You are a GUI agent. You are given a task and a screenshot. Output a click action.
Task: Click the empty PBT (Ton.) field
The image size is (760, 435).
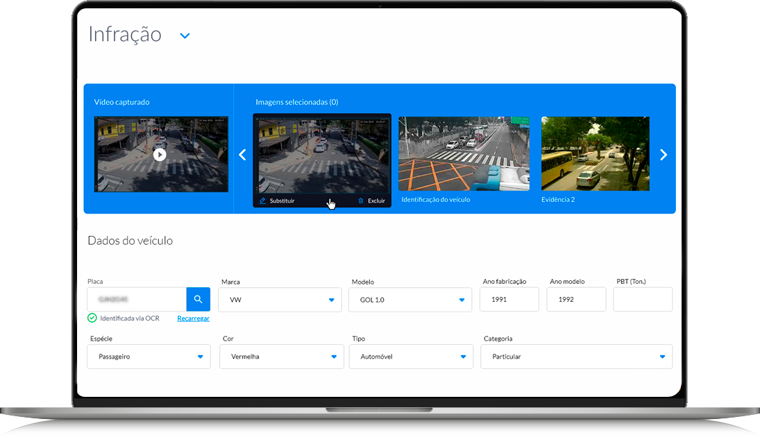643,299
